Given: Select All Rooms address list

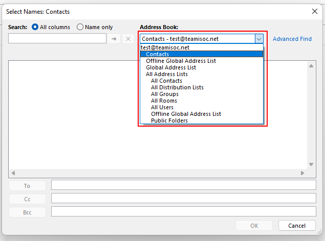Looking at the screenshot, I should (x=164, y=101).
